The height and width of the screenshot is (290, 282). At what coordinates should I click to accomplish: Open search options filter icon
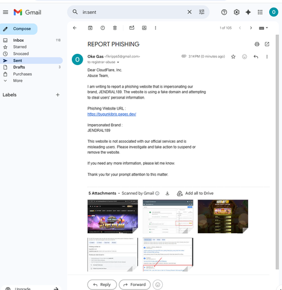tap(202, 12)
